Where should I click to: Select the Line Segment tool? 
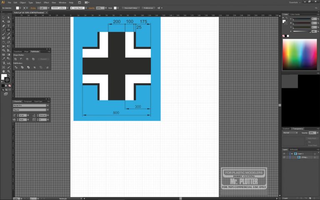tap(3, 30)
